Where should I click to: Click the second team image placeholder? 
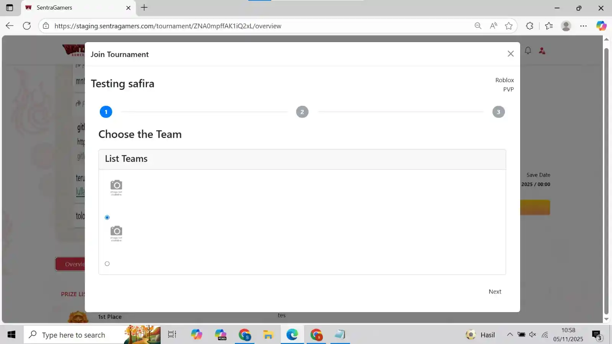point(116,233)
